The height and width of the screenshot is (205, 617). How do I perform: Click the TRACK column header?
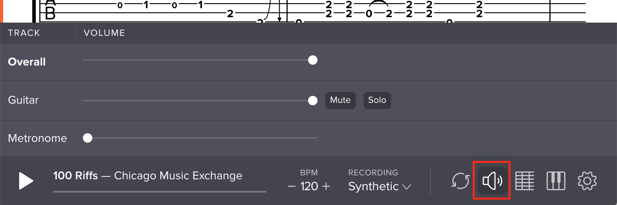(x=24, y=33)
